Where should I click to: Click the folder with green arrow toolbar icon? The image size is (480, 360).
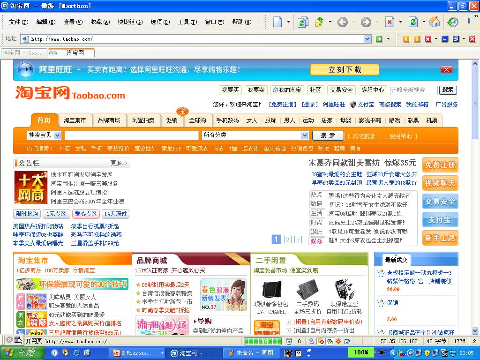coord(319,22)
